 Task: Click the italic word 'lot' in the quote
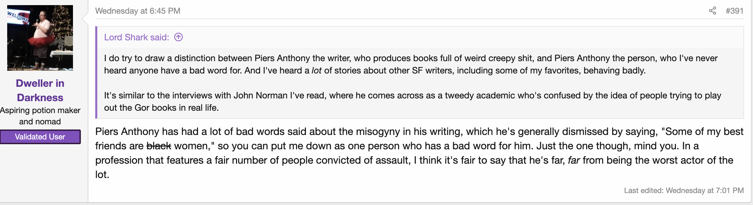pos(317,70)
